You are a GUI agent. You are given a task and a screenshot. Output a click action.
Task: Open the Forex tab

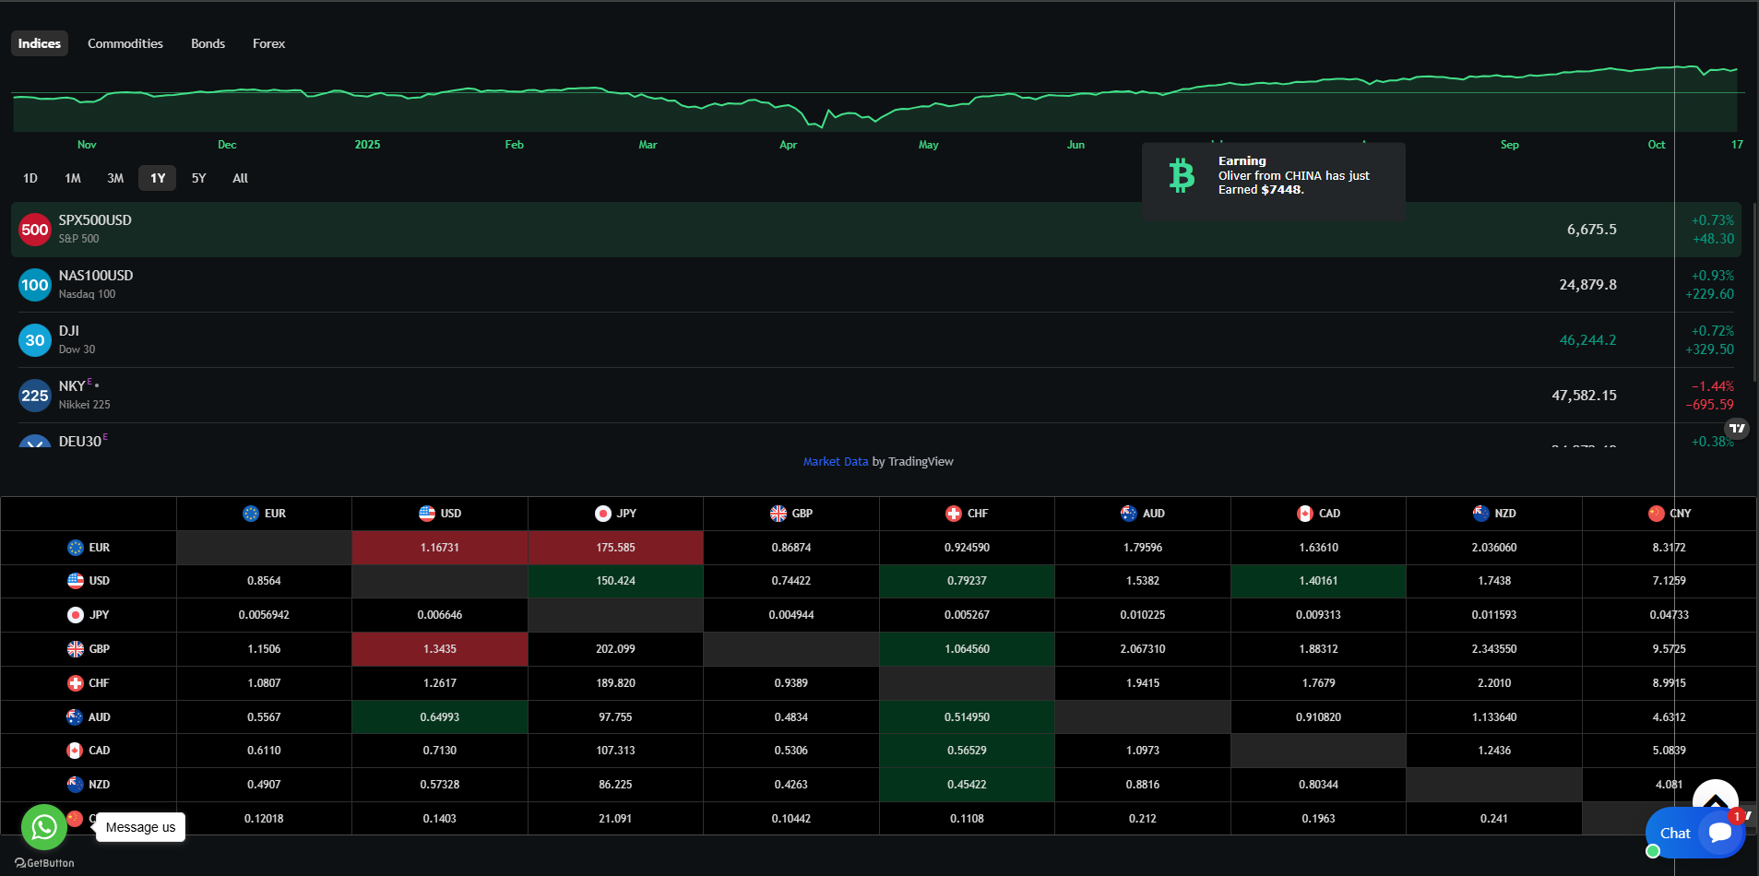click(x=268, y=43)
